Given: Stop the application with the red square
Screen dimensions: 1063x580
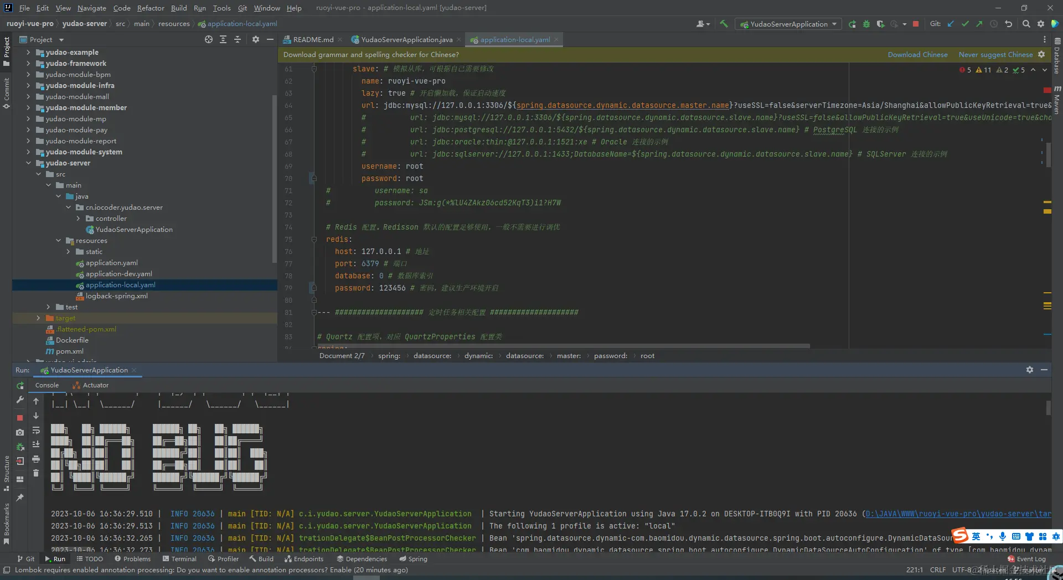Looking at the screenshot, I should click(x=916, y=24).
